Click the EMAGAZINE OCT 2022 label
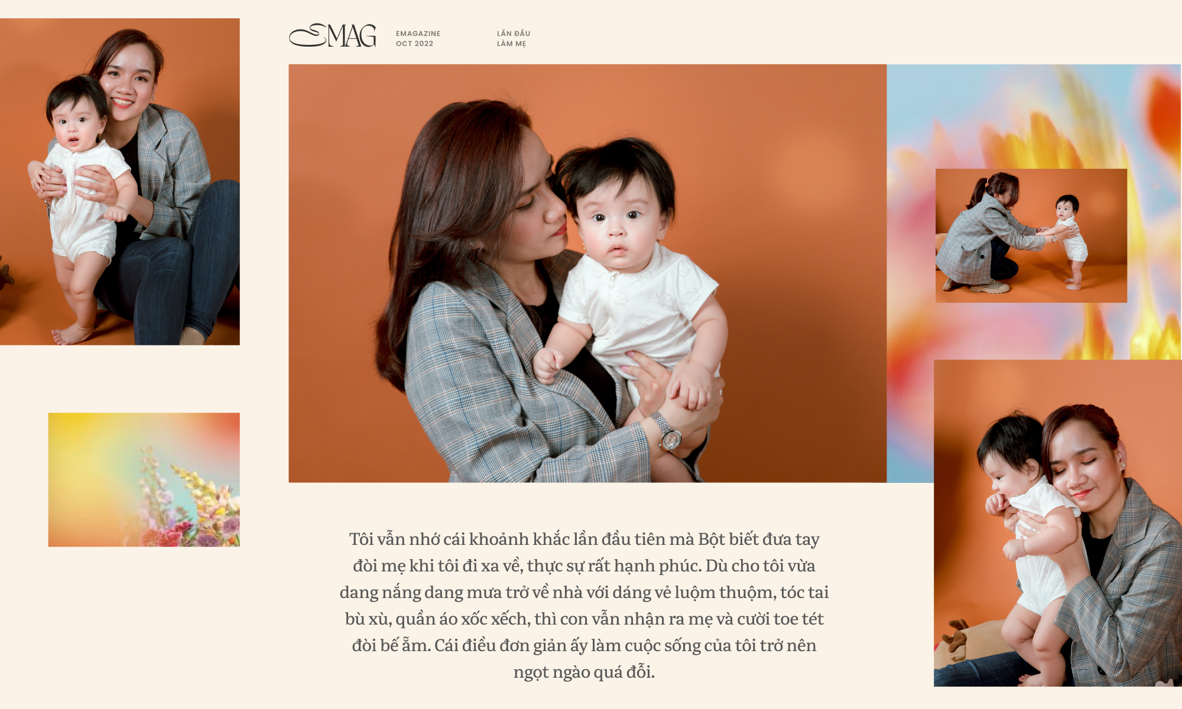The image size is (1182, 709). [x=418, y=38]
